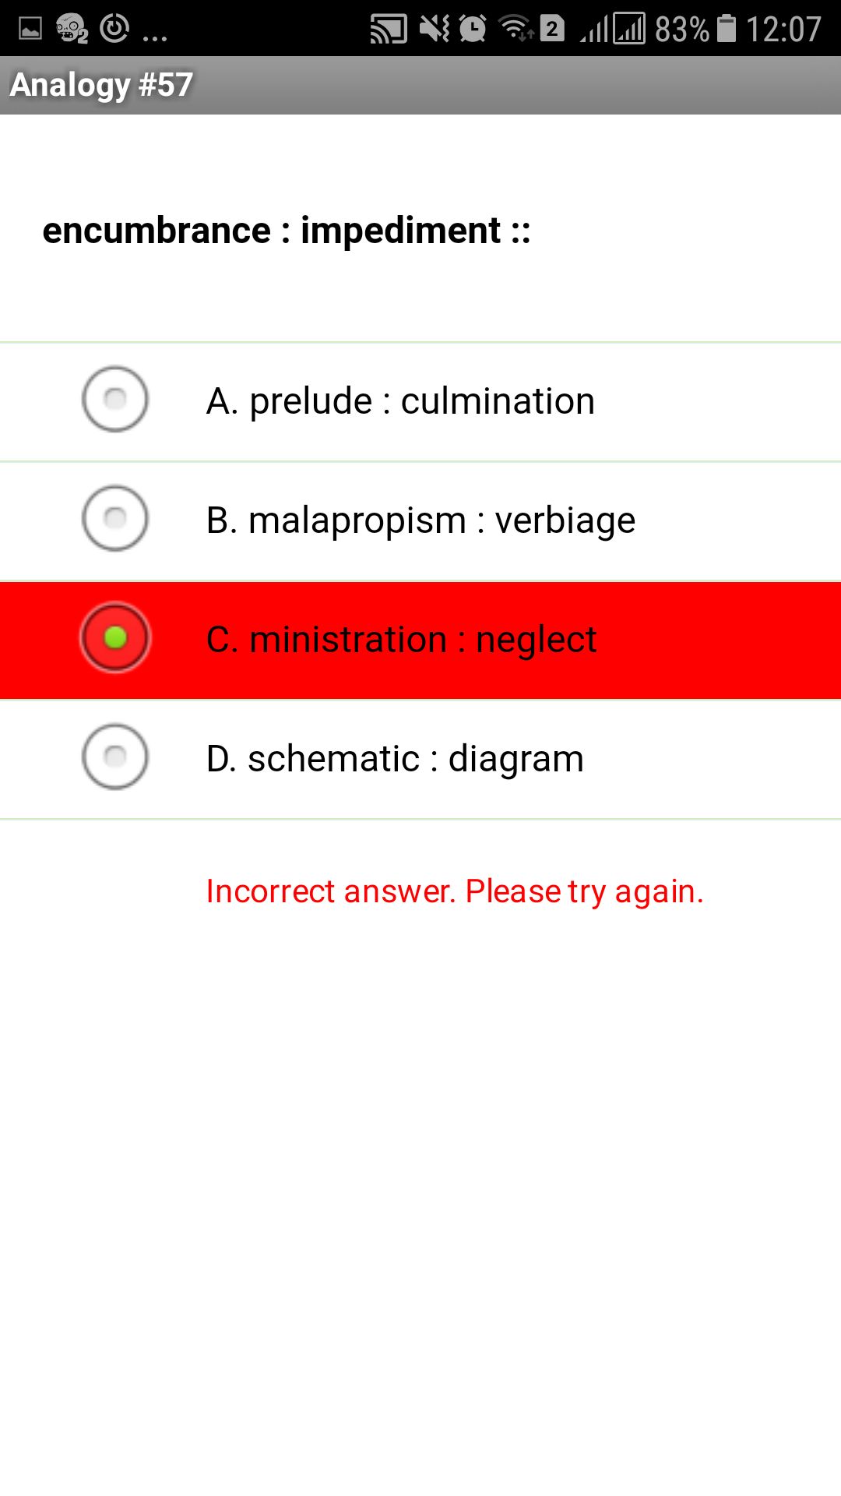Select radio button for prelude : culmination
Viewport: 841px width, 1496px height.
(114, 400)
